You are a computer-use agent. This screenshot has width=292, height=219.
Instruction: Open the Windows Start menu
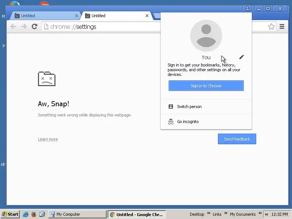10,214
